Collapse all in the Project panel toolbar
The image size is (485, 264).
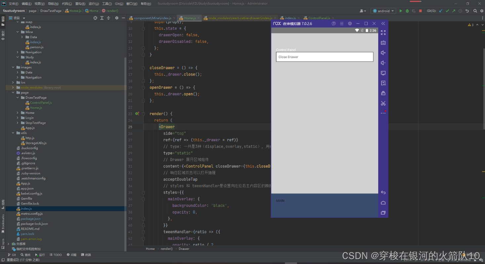tap(108, 18)
